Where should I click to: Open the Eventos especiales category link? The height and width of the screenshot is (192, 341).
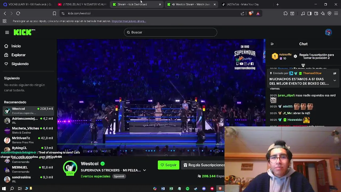click(x=95, y=176)
